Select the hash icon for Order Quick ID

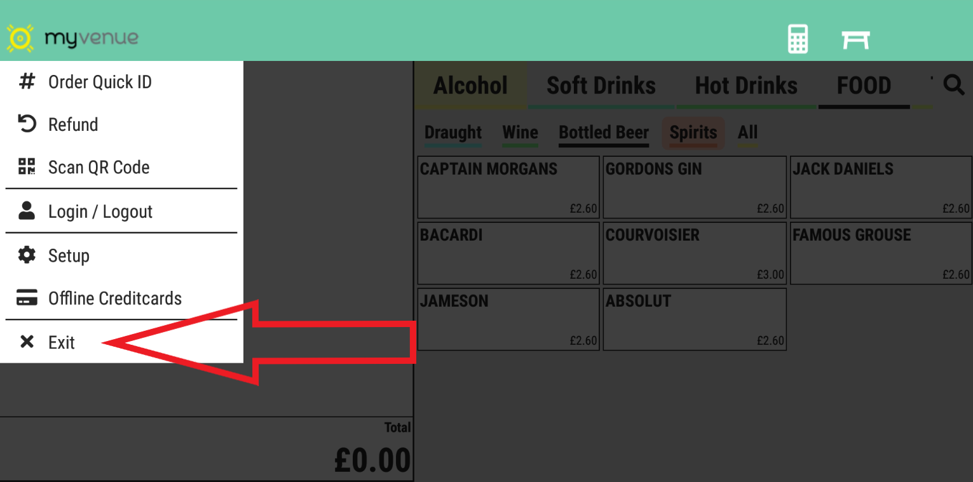[x=27, y=81]
